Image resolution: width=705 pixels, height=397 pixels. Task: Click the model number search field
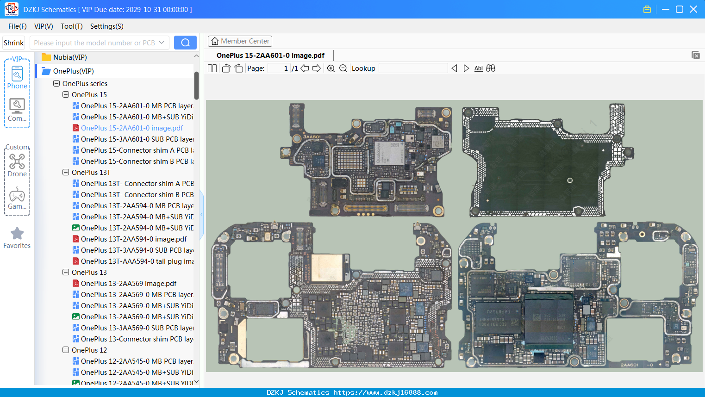(x=94, y=43)
